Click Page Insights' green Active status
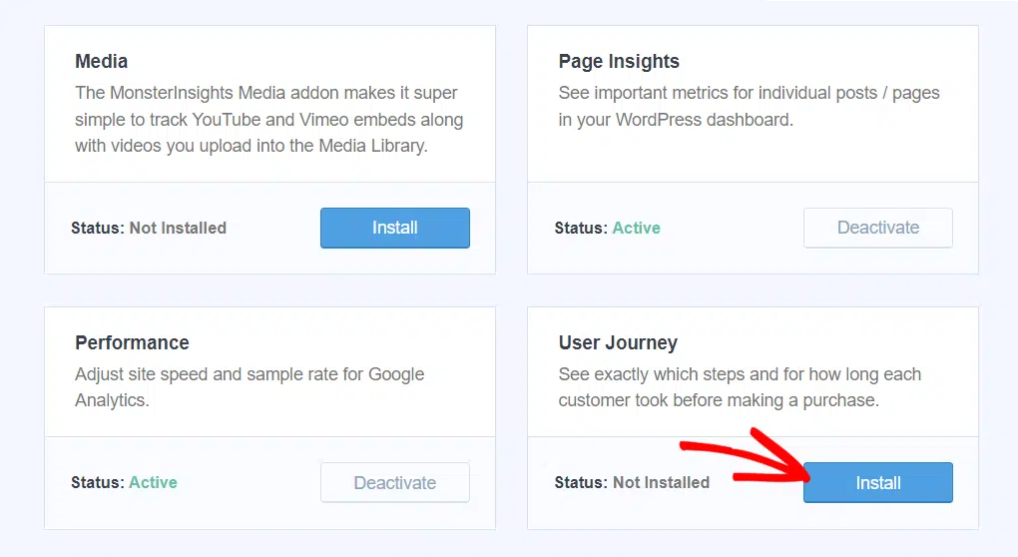Screen dimensions: 1018x557 (x=637, y=228)
